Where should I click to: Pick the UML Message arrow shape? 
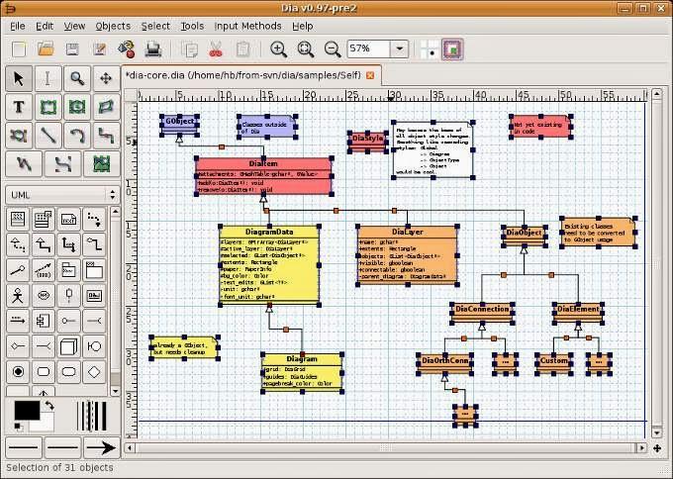(x=18, y=321)
